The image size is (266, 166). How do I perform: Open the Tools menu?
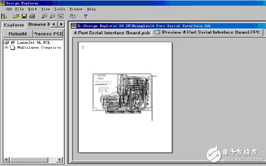(x=59, y=9)
